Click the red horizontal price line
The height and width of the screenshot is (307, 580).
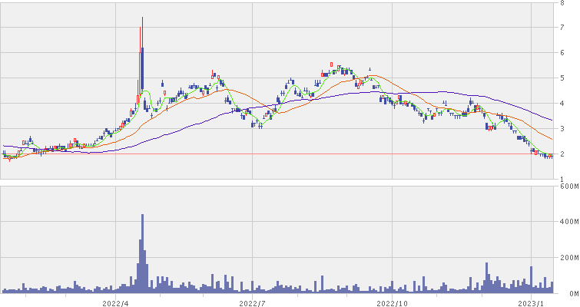[x=307, y=154]
